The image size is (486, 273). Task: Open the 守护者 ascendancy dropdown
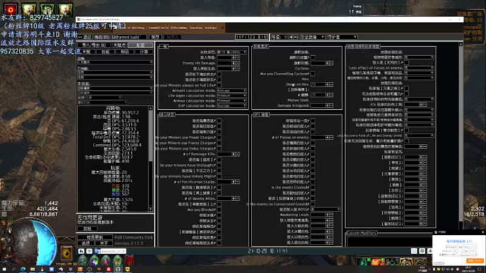342,37
